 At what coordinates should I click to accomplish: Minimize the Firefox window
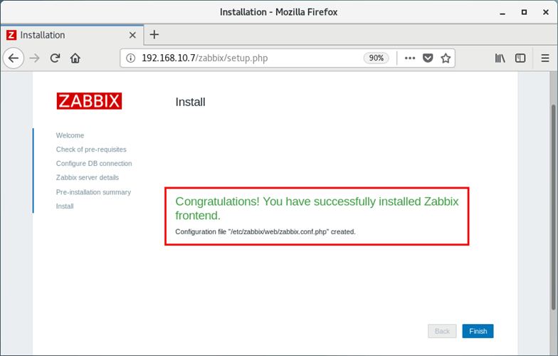[x=502, y=13]
